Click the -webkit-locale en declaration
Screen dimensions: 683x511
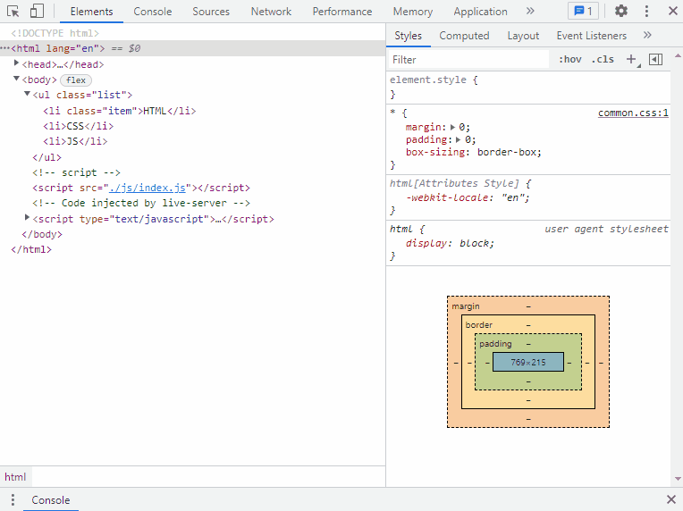[x=468, y=197]
